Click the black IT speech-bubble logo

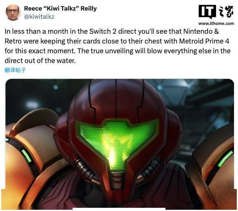tap(207, 11)
